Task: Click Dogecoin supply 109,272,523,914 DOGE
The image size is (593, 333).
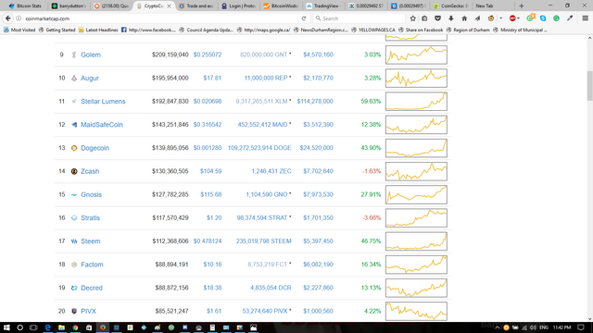Action: (259, 148)
